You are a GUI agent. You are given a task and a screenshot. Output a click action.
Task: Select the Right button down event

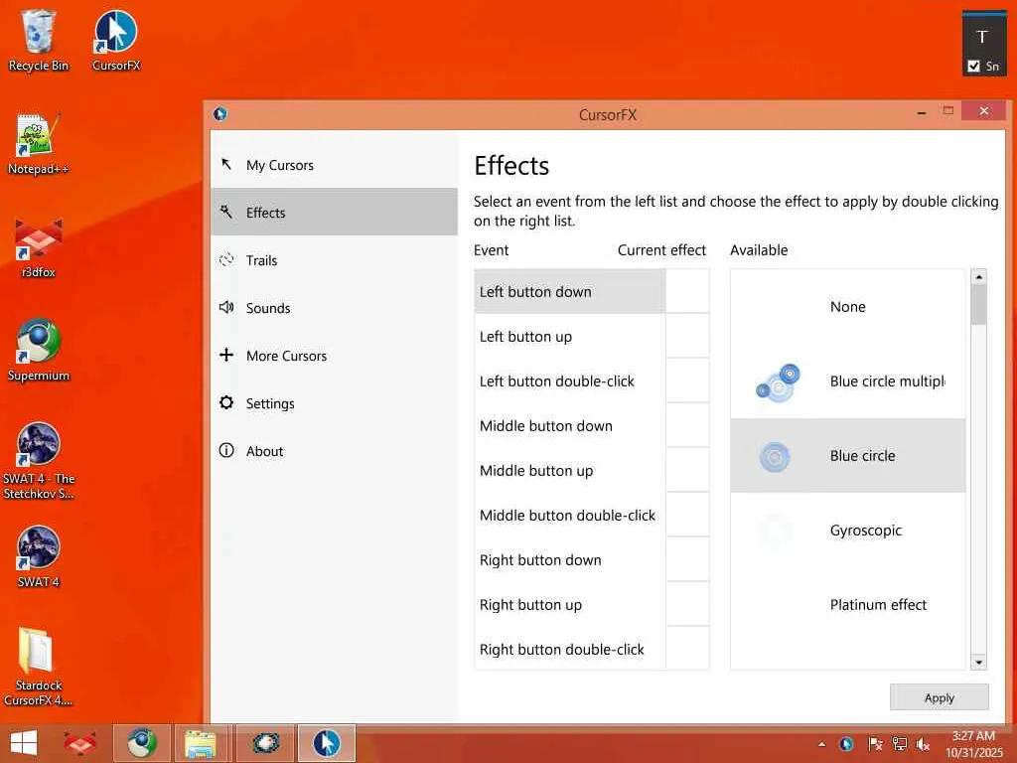(569, 560)
